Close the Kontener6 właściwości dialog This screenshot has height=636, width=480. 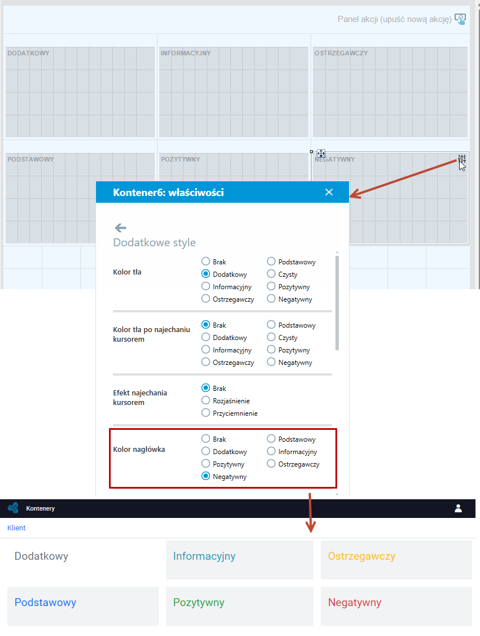click(x=329, y=192)
